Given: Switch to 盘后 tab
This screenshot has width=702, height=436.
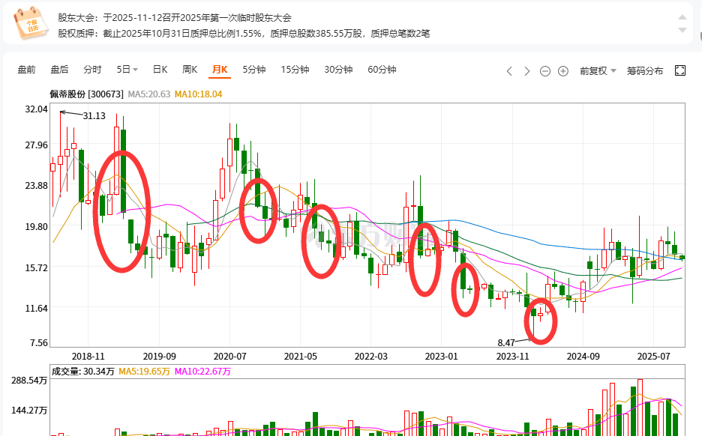Looking at the screenshot, I should pyautogui.click(x=59, y=70).
